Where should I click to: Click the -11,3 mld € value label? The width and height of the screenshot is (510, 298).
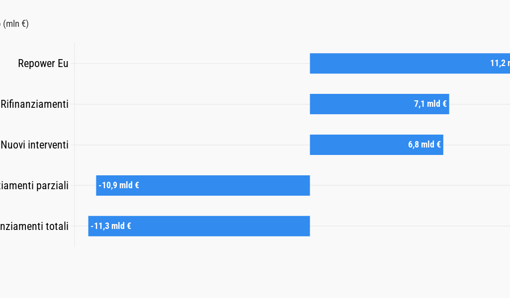point(111,226)
